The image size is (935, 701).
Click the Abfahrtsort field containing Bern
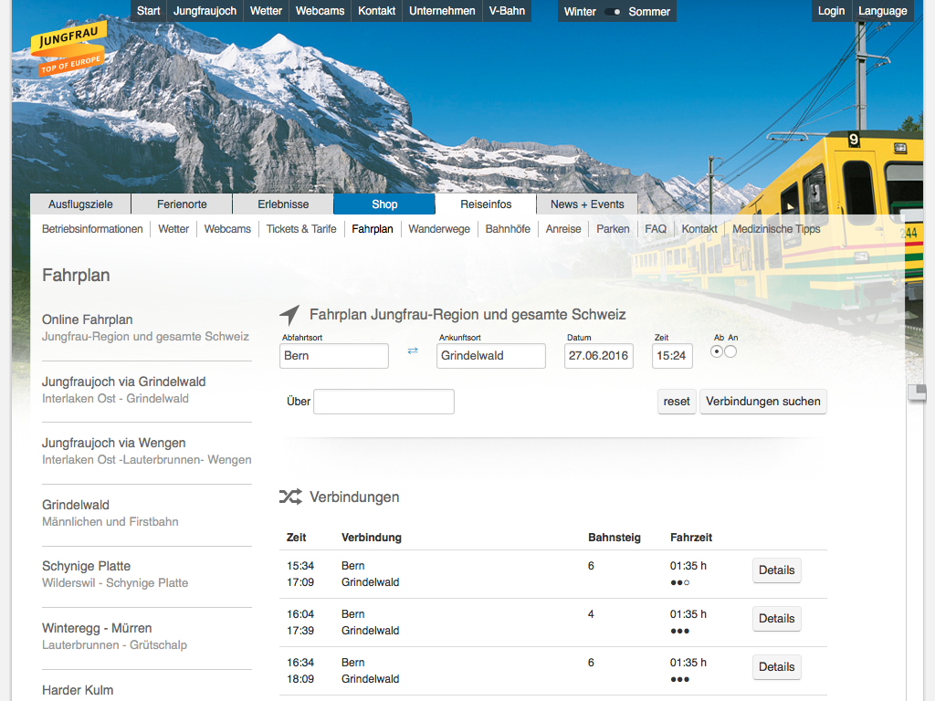click(x=334, y=356)
